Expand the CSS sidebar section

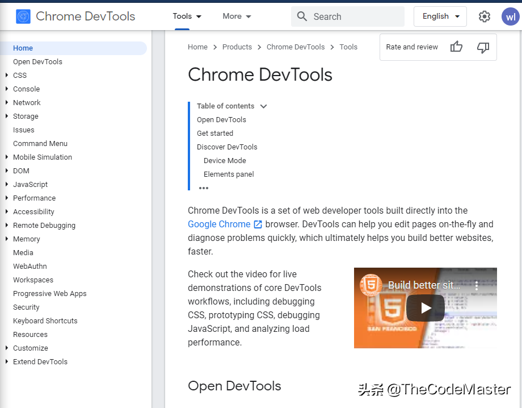(x=7, y=76)
